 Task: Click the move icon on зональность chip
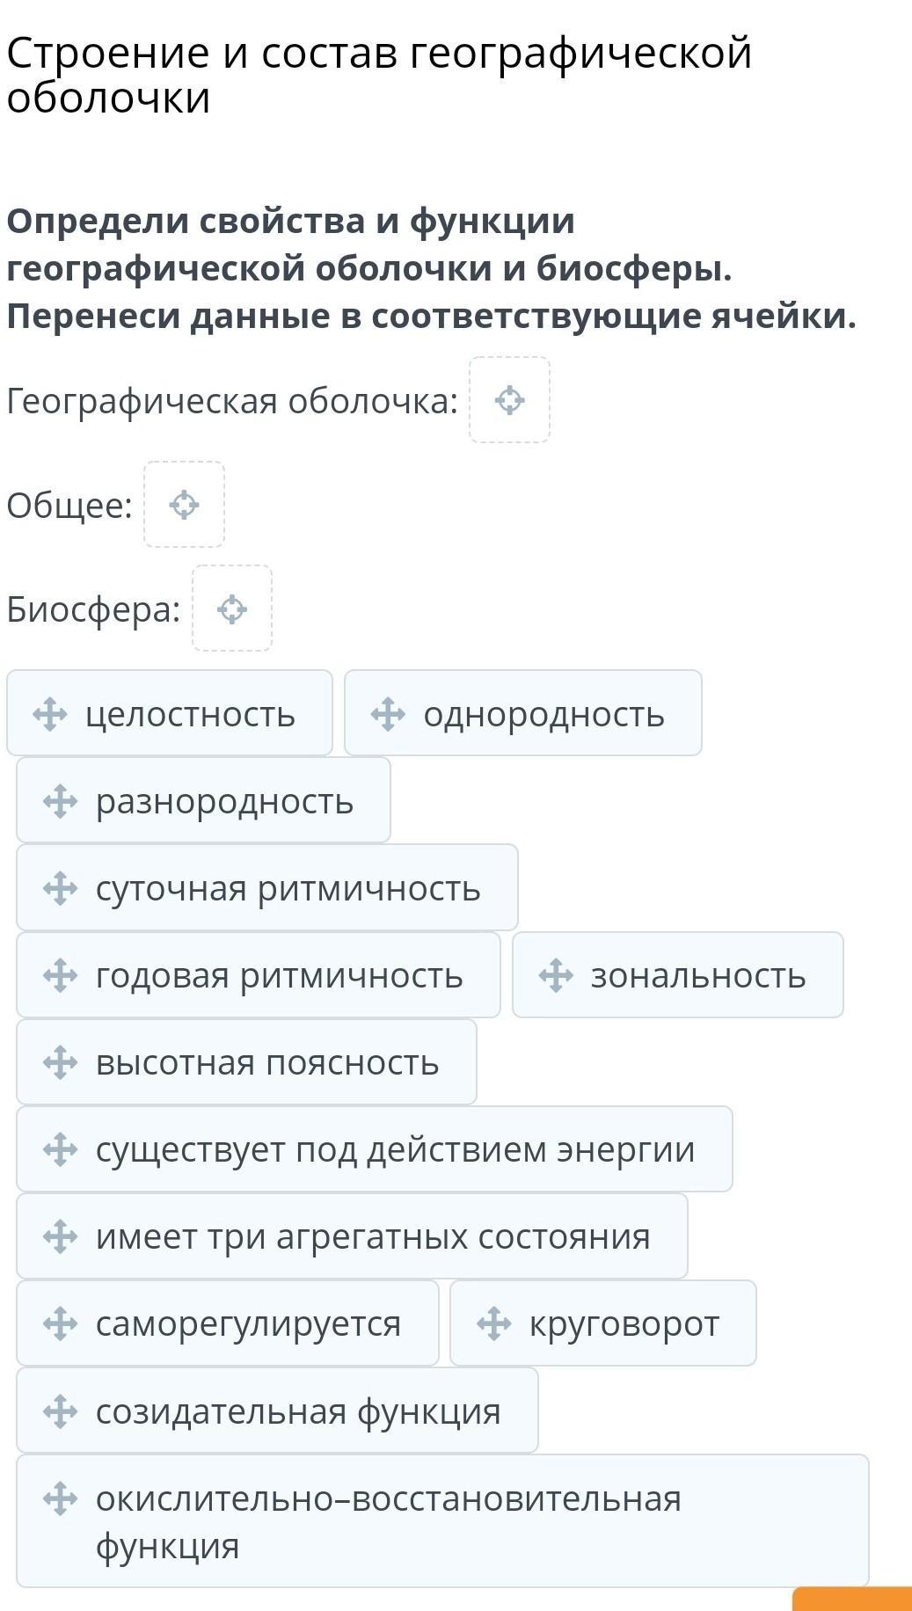556,975
